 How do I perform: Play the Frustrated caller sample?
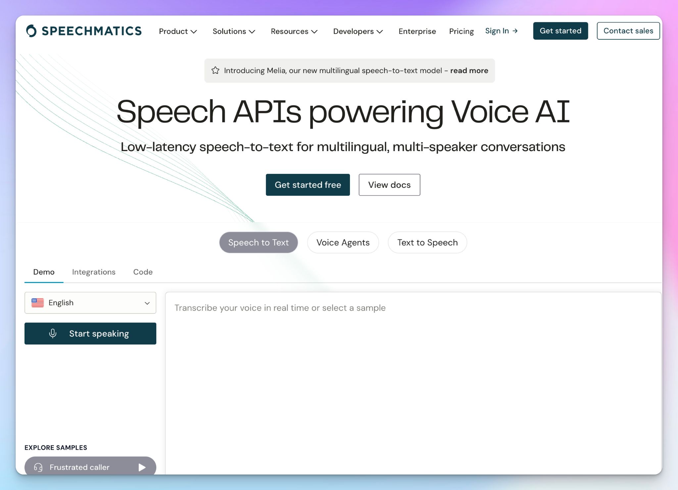tap(142, 467)
